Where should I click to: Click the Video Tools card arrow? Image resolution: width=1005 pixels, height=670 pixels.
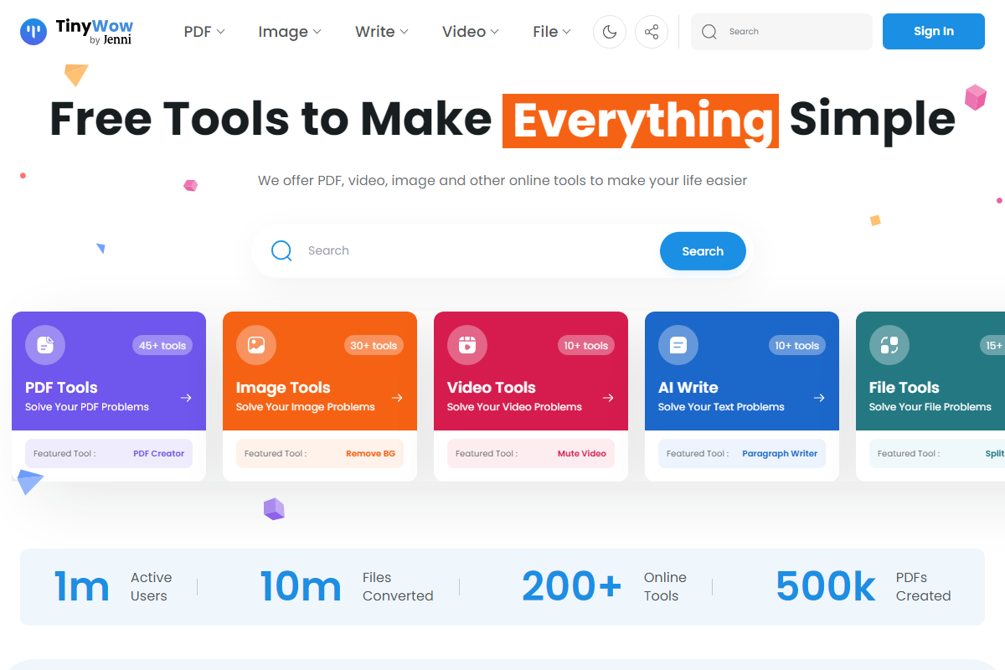609,398
